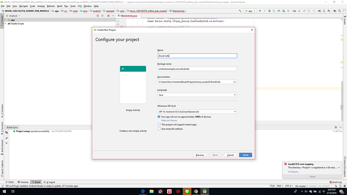Open the AVD Manager
The height and width of the screenshot is (195, 347).
click(x=324, y=11)
